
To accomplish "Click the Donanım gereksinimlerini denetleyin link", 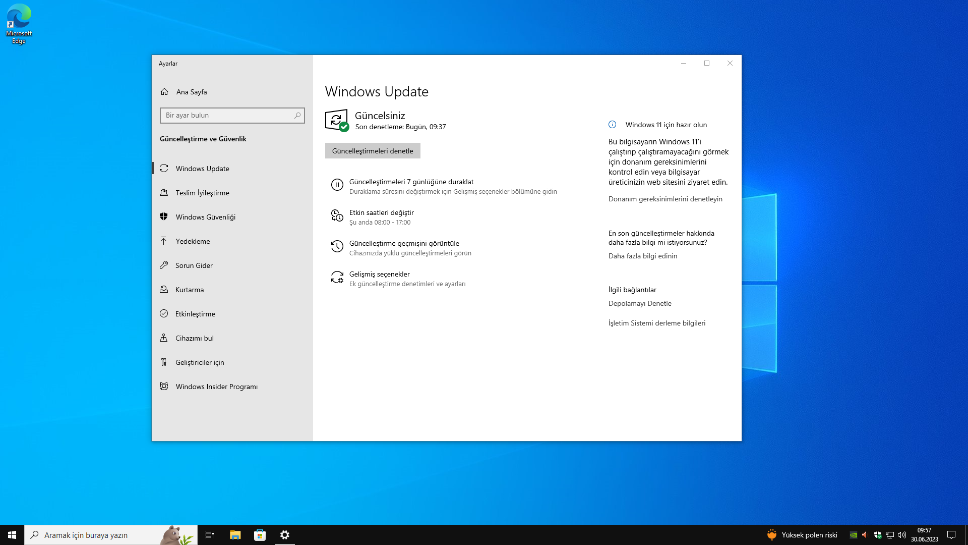I will point(665,199).
